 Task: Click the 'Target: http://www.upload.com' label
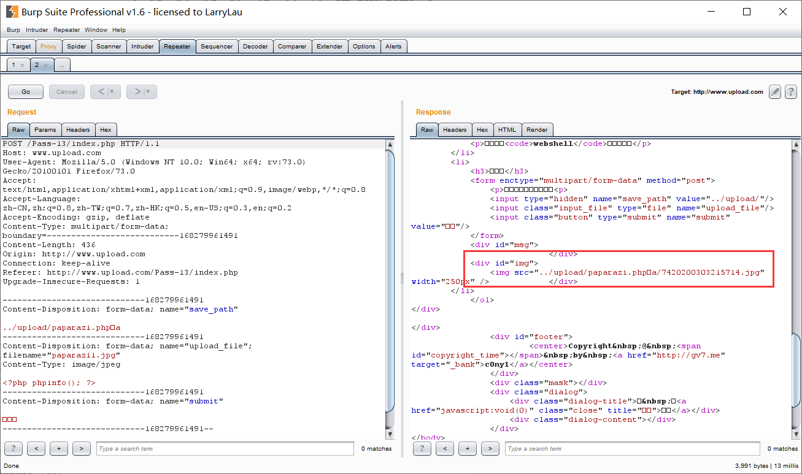[717, 92]
